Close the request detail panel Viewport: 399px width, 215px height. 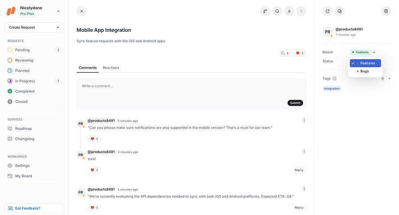tap(82, 11)
